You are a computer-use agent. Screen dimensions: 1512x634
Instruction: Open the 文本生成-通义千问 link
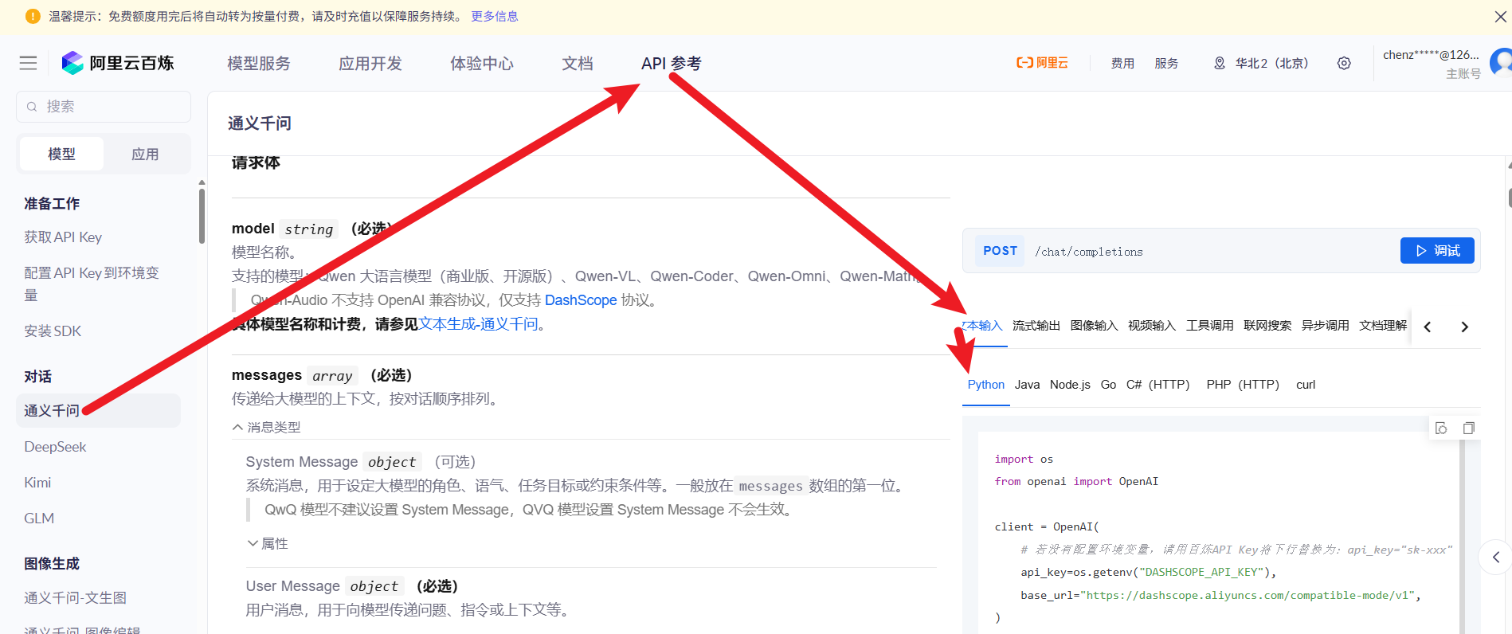coord(479,324)
